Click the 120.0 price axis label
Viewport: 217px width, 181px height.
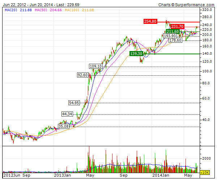coord(207,62)
